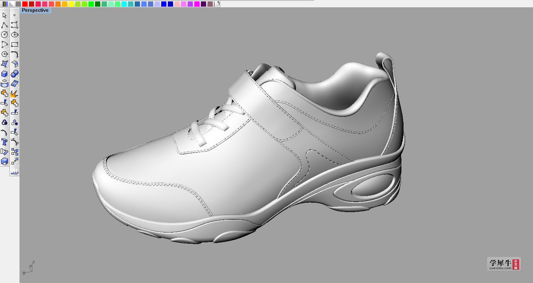Open the Fillet surface tool

pos(14,64)
